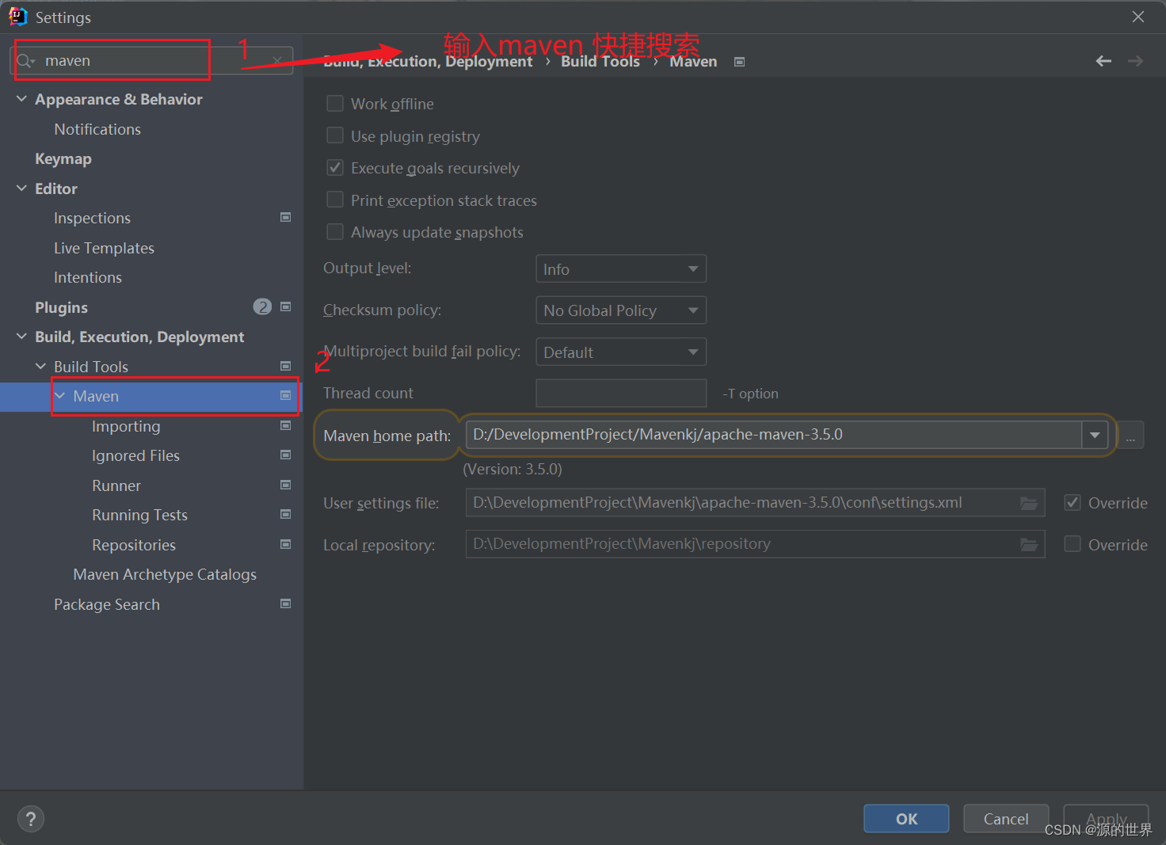The image size is (1166, 845).
Task: Collapse Build, Execution, Deployment section
Action: (21, 337)
